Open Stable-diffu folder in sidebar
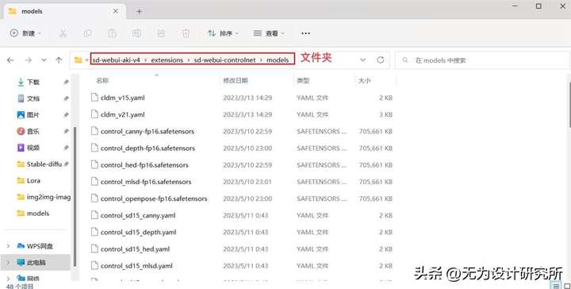 coord(44,164)
